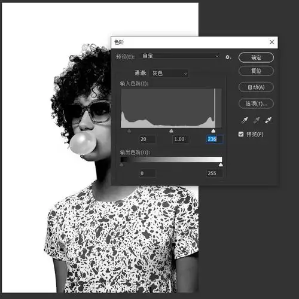The image size is (299, 299).
Task: Close the Levels dialog
Action: [271, 42]
